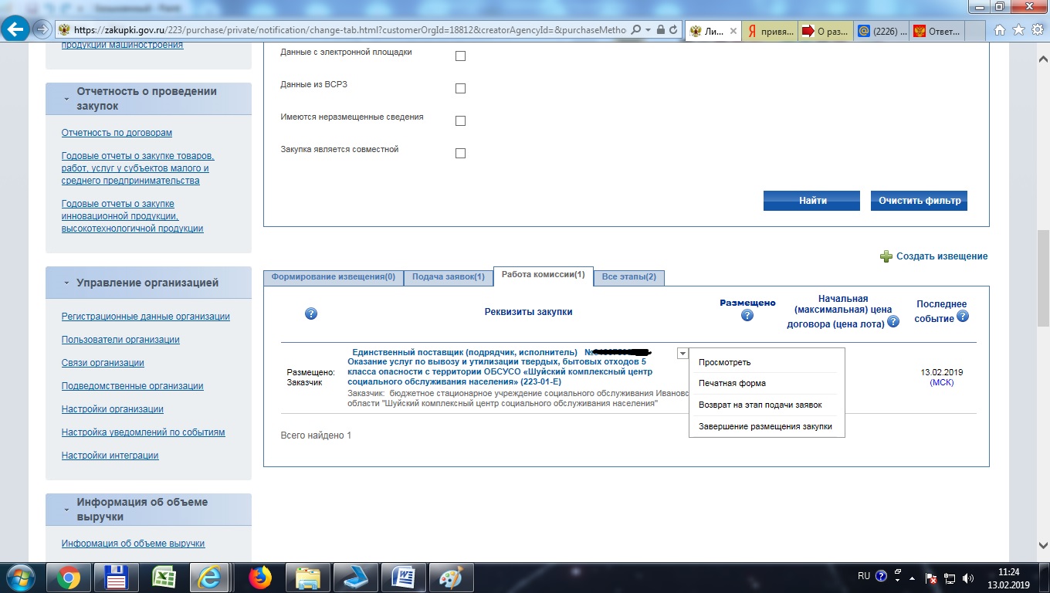This screenshot has height=593, width=1050.
Task: Open Firefox from the taskbar
Action: [260, 577]
